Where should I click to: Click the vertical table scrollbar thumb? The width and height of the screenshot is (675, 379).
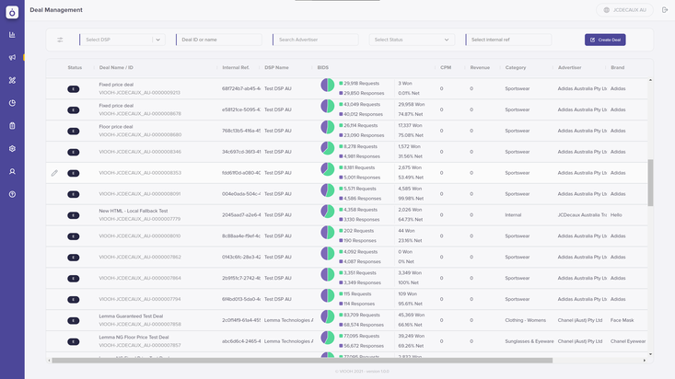pos(650,183)
